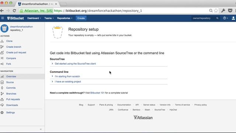
Task: Open the hamburger menu in Bitbucket header
Action: (3, 18)
